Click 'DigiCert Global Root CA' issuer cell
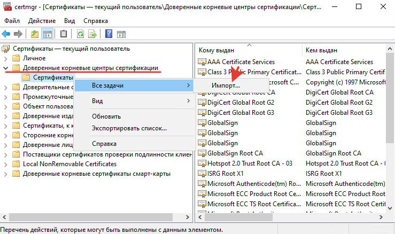The height and width of the screenshot is (234, 395). pos(339,92)
